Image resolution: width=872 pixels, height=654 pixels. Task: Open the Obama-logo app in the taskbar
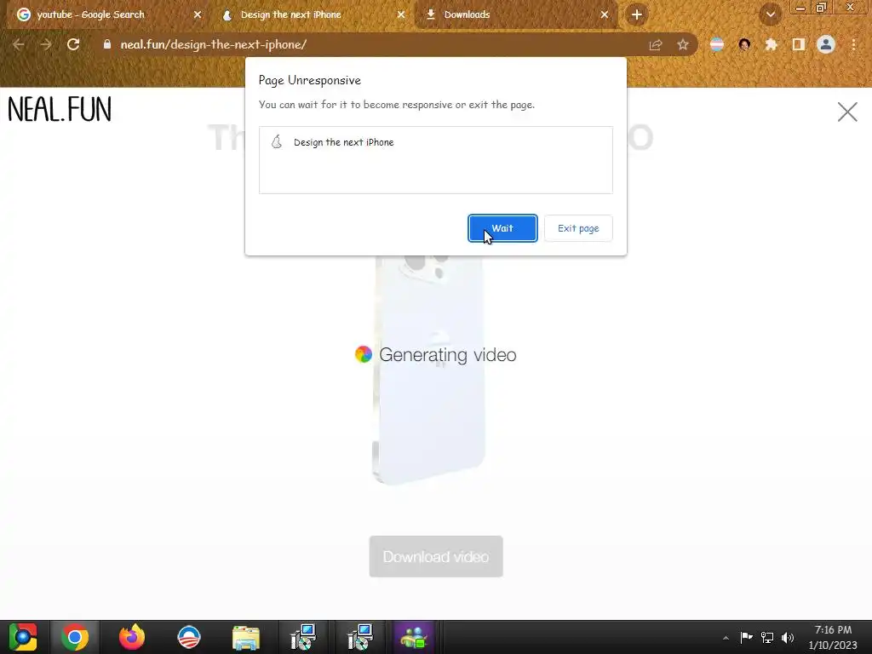189,637
